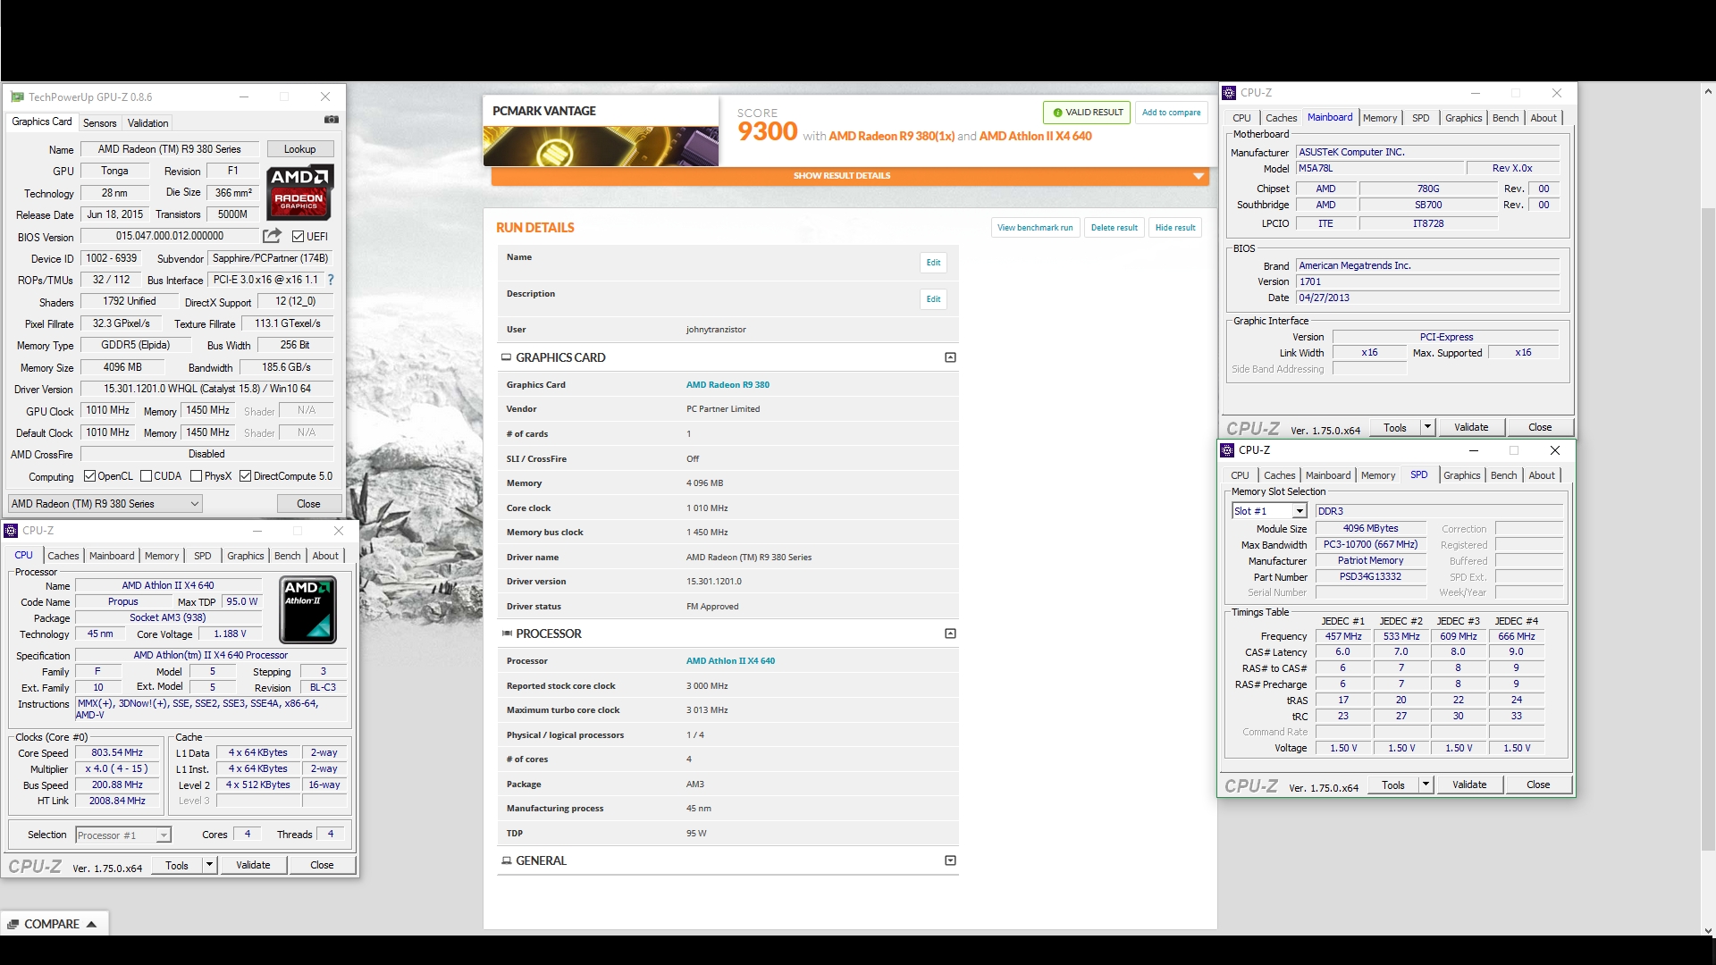Click the GPU-Z title bar app icon

[16, 96]
